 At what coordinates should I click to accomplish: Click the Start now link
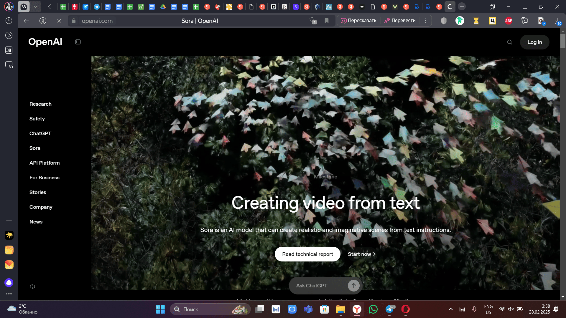(361, 254)
